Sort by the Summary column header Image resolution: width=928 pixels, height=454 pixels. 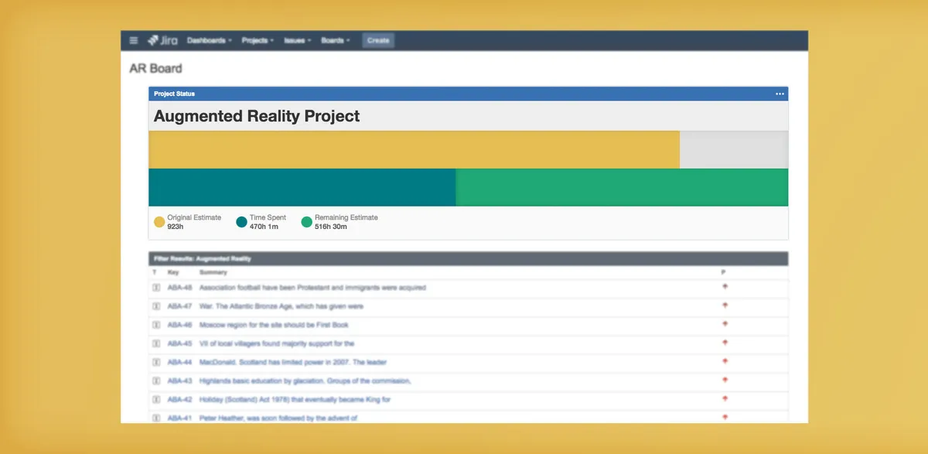213,272
